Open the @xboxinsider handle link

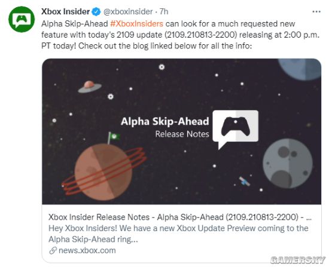point(128,12)
